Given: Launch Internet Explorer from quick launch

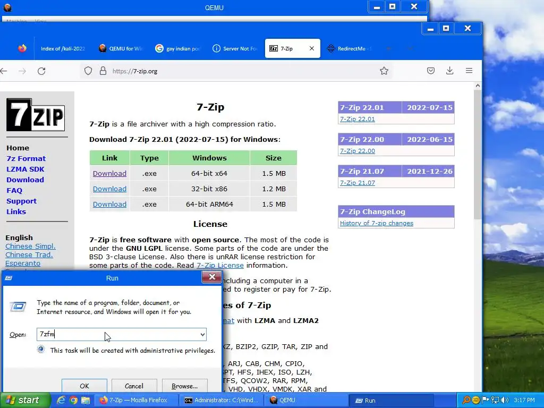Looking at the screenshot, I should pos(61,400).
